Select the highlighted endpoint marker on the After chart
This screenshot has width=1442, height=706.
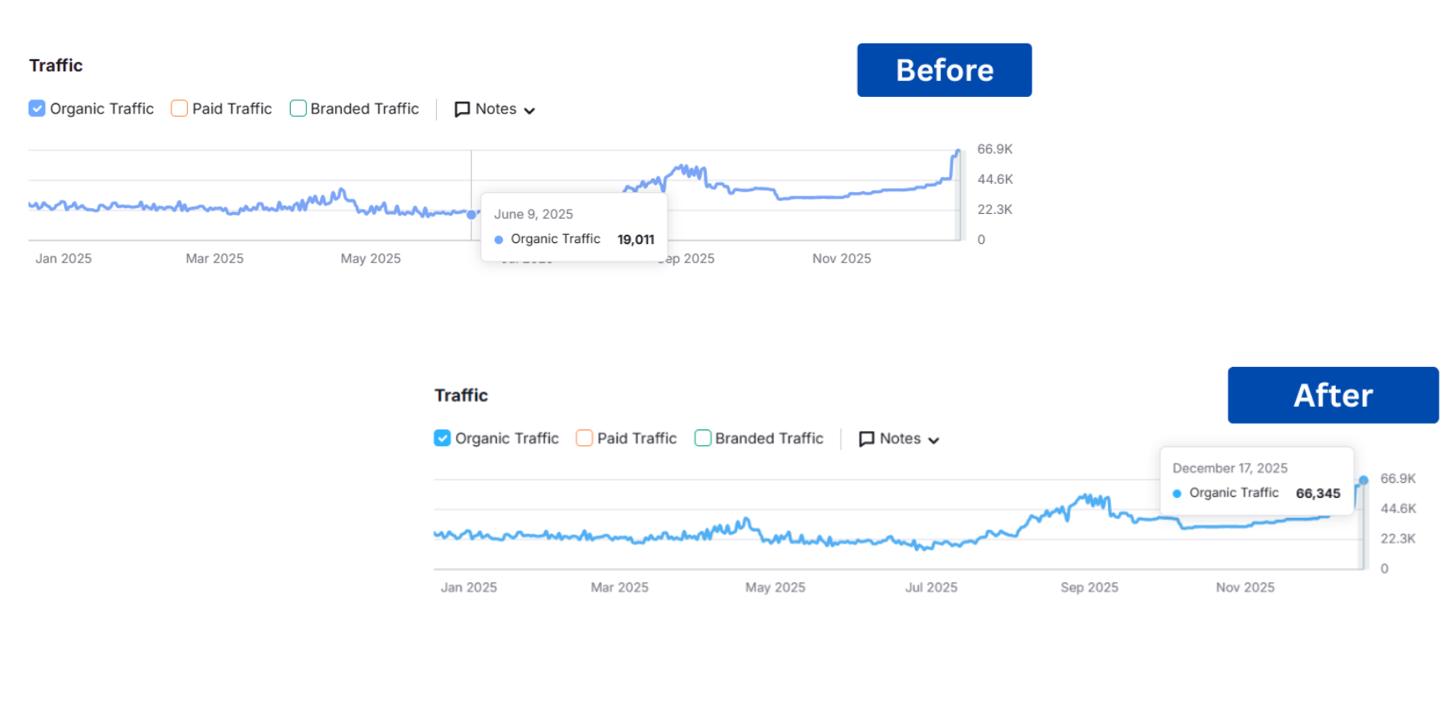(x=1363, y=480)
